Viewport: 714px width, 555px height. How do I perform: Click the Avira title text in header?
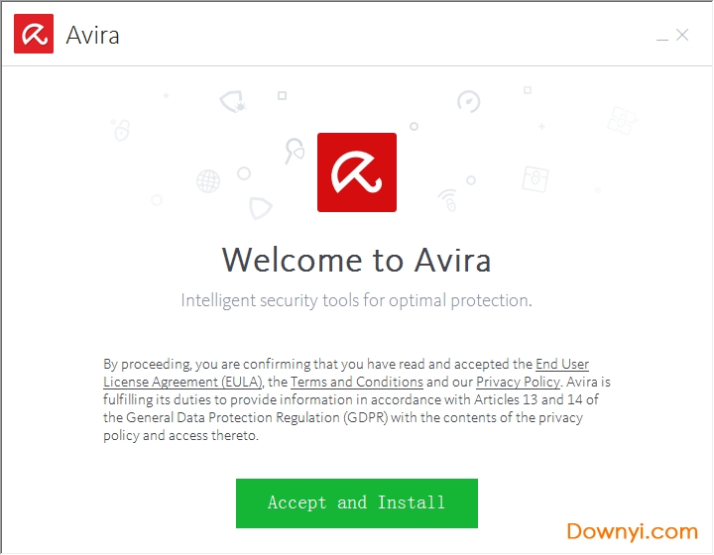(92, 37)
